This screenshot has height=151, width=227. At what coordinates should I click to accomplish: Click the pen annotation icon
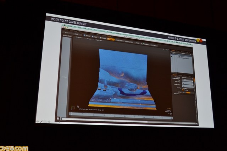pyautogui.click(x=41, y=122)
